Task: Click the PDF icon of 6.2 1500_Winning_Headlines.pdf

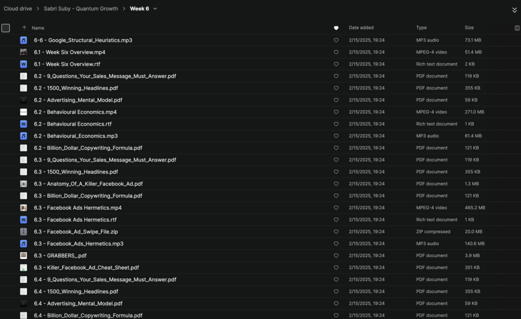Action: pyautogui.click(x=23, y=88)
